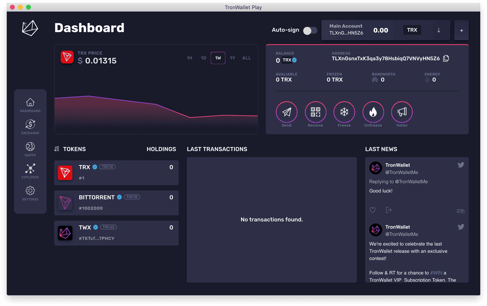Click the TronWallet name on contest tweet
487x306 pixels.
click(x=397, y=227)
